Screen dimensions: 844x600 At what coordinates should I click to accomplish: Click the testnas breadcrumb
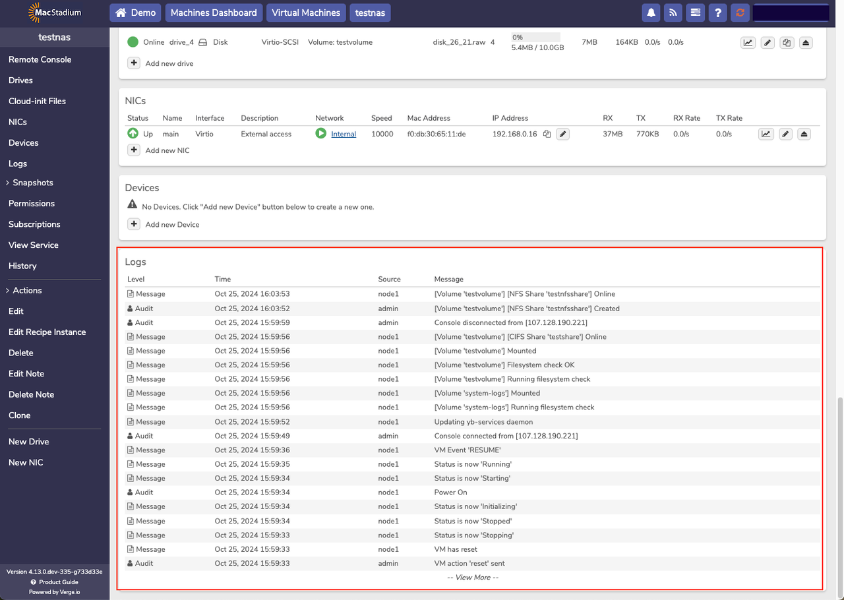coord(371,13)
